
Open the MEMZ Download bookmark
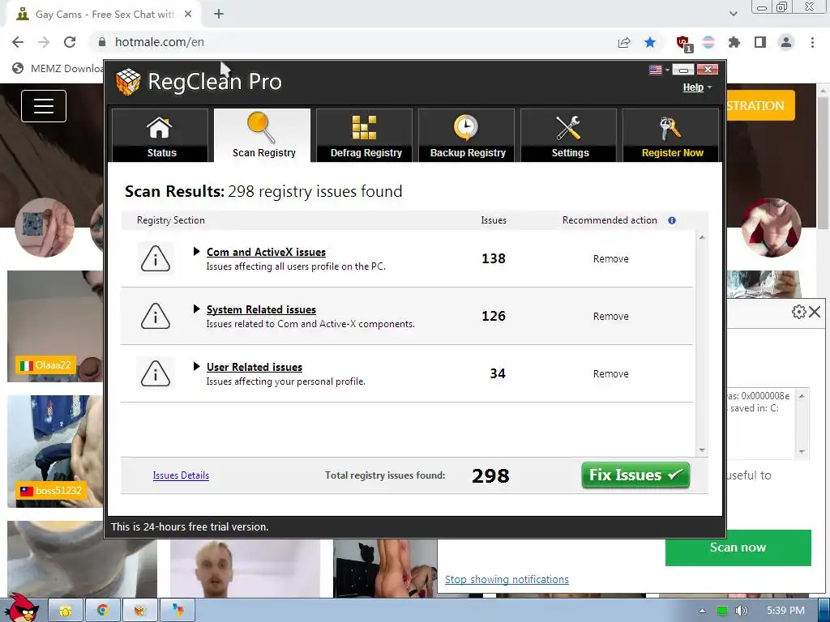(58, 68)
